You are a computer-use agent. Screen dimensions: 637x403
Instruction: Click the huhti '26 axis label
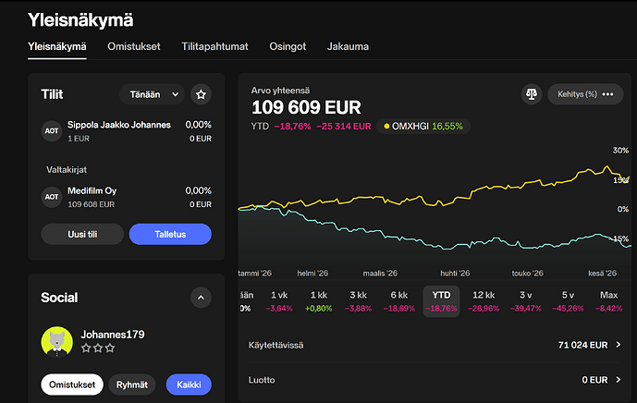tap(455, 274)
